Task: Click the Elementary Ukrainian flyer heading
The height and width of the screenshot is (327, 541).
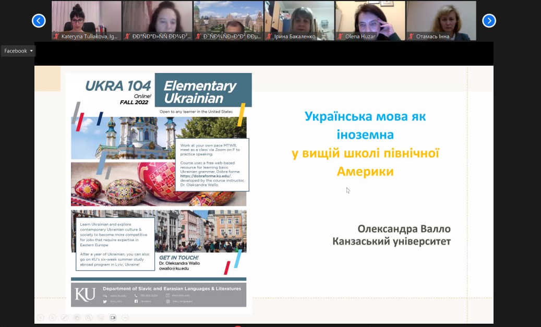Action: 200,92
